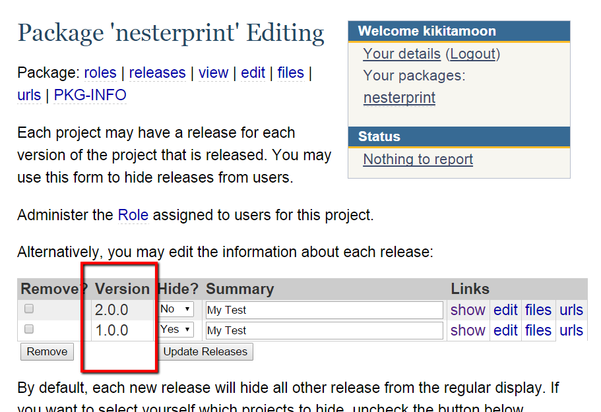The height and width of the screenshot is (412, 601).
Task: Open the releases package link
Action: [157, 73]
